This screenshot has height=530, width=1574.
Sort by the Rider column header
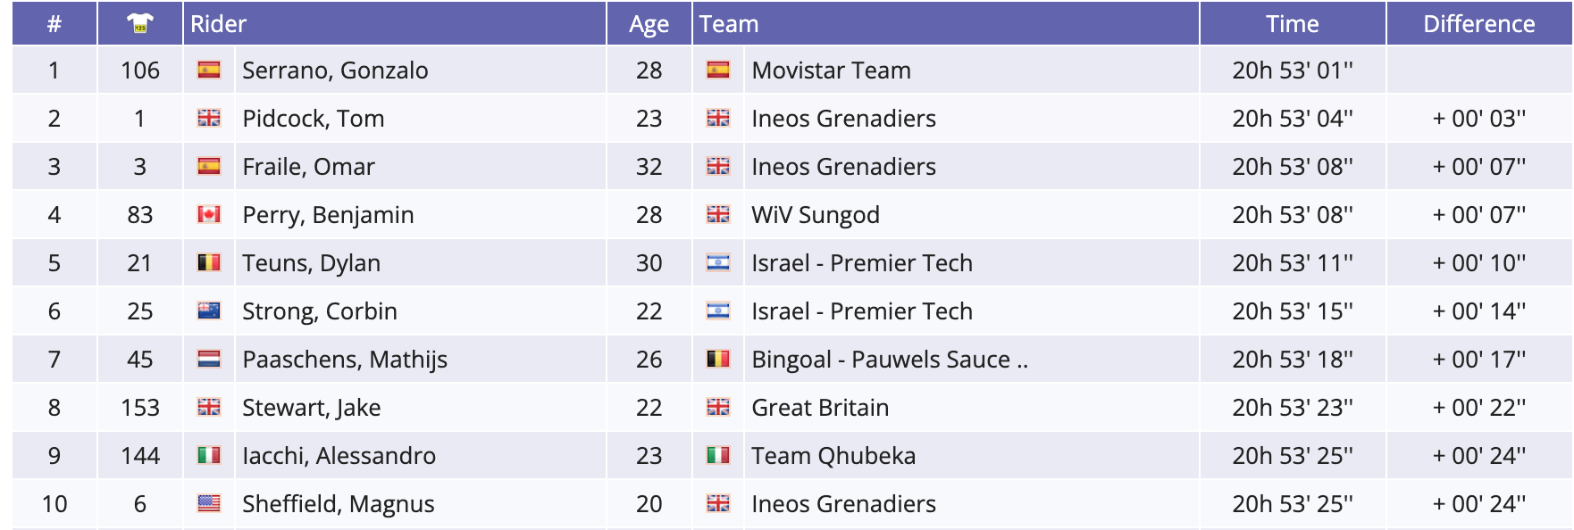[218, 24]
